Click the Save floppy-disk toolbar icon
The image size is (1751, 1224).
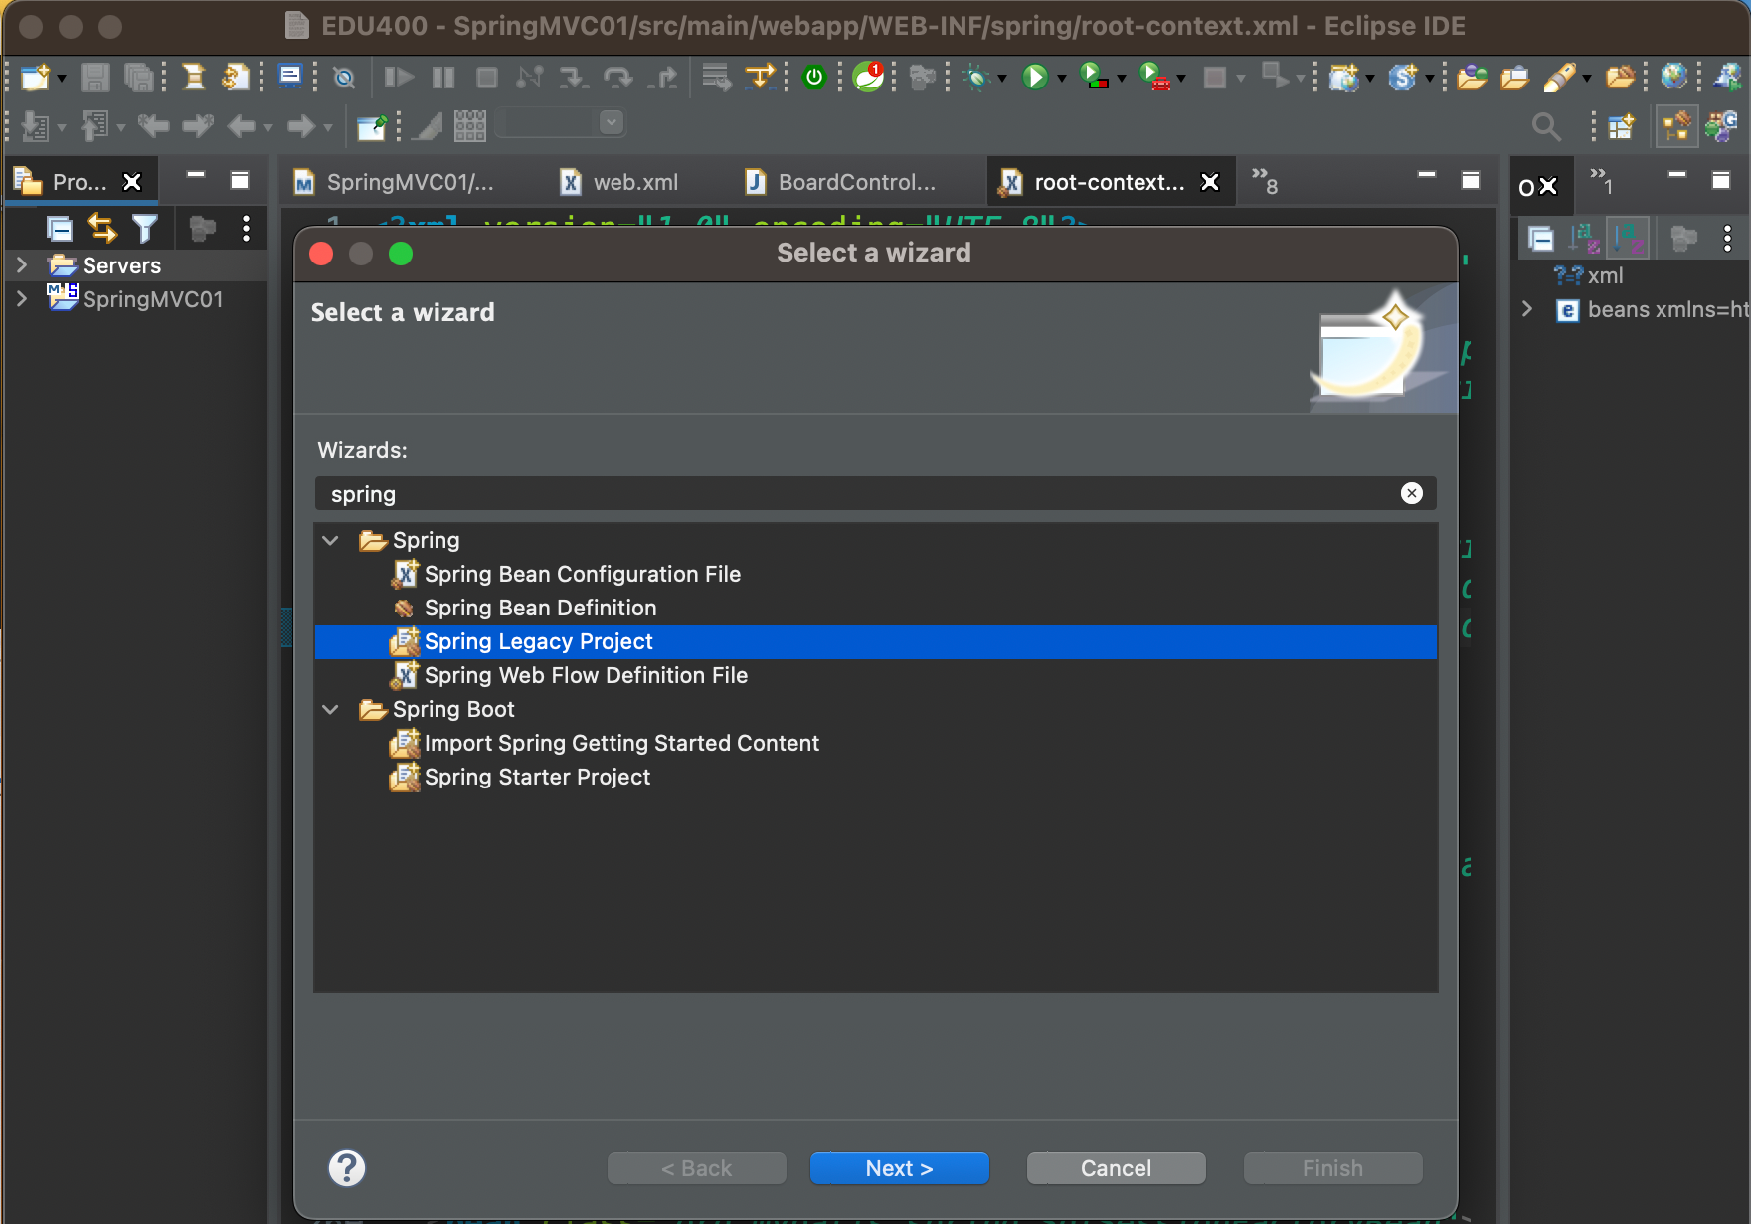[94, 77]
